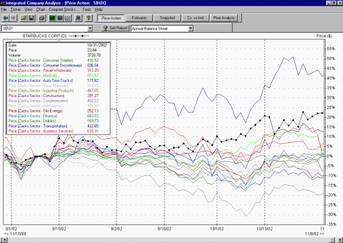
Task: Open the Compare Stocks menu
Action: [x=63, y=10]
